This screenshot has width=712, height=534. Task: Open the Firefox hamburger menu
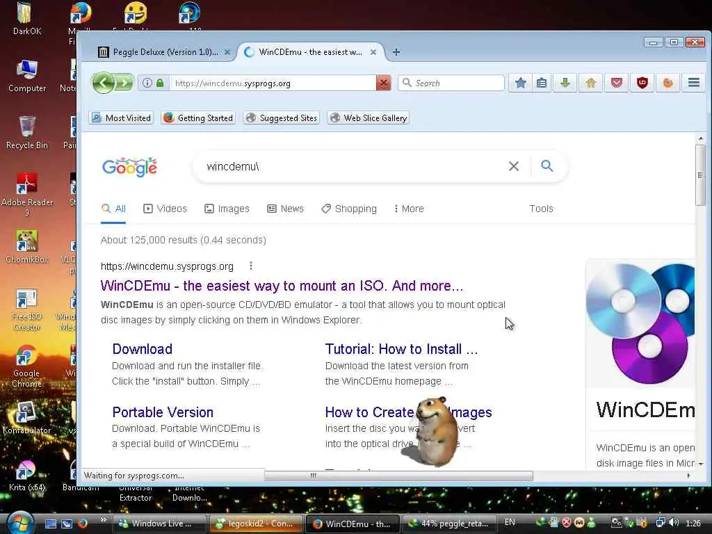(693, 83)
